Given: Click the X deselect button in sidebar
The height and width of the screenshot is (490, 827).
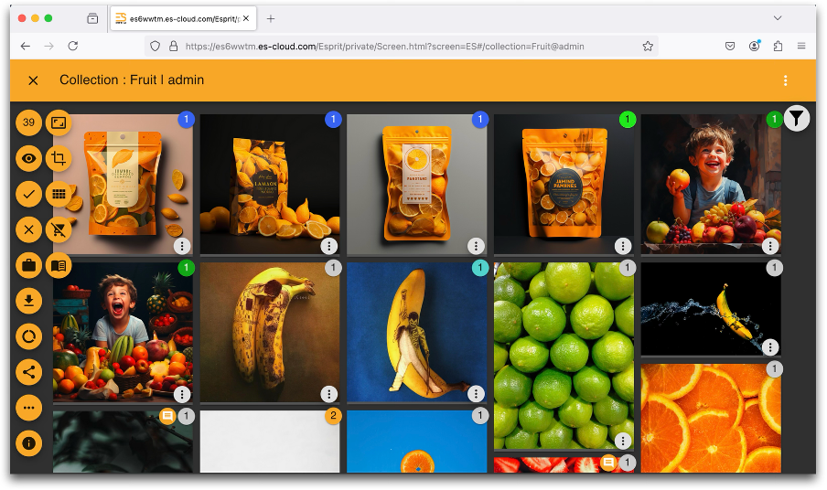Looking at the screenshot, I should (28, 229).
